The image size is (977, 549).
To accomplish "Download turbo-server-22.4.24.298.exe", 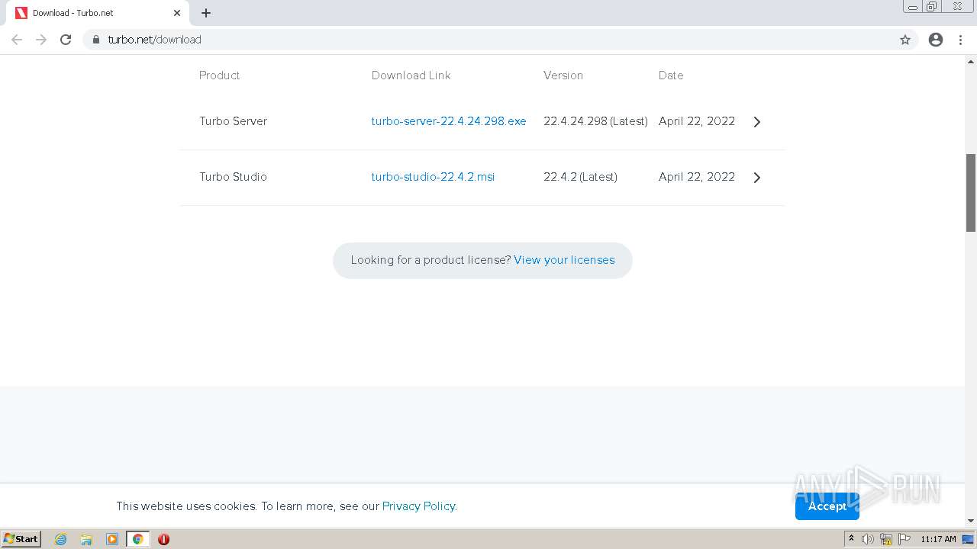I will [449, 121].
